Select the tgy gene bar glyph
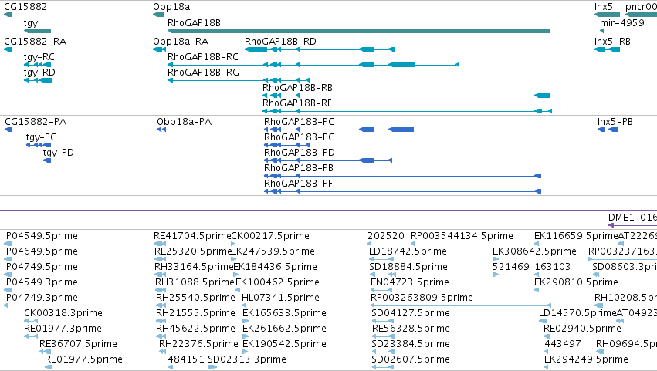 pyautogui.click(x=37, y=31)
